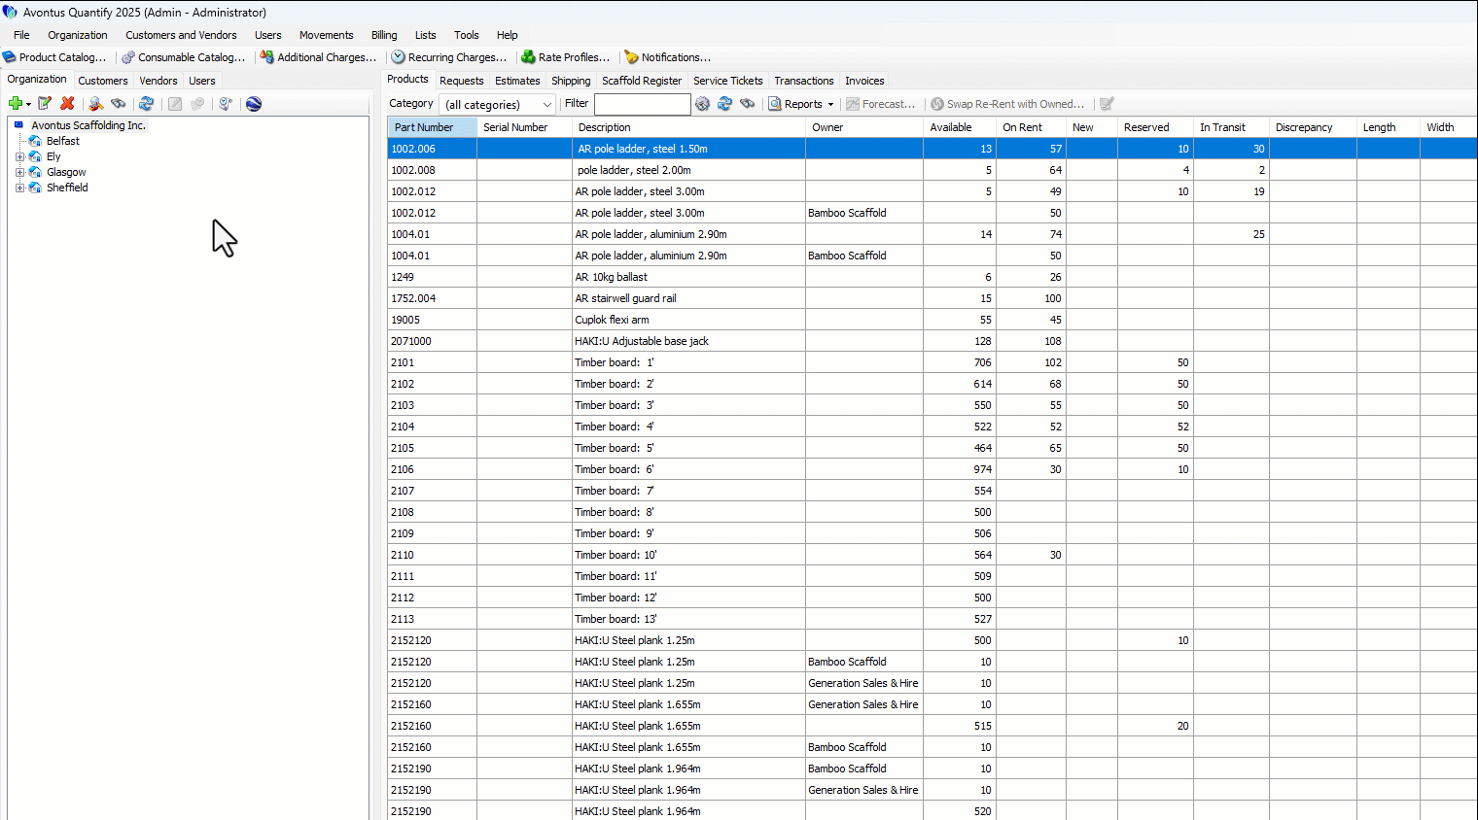The image size is (1478, 820).
Task: Sort by the Available column header
Action: click(950, 127)
